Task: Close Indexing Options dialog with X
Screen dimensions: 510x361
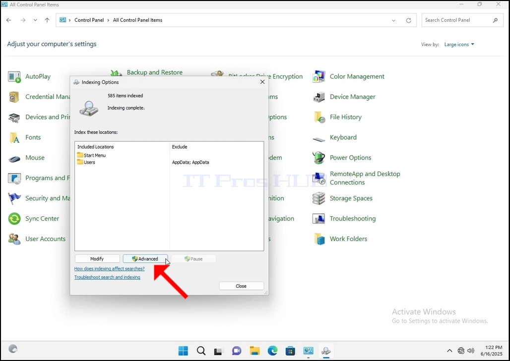Action: pyautogui.click(x=262, y=82)
